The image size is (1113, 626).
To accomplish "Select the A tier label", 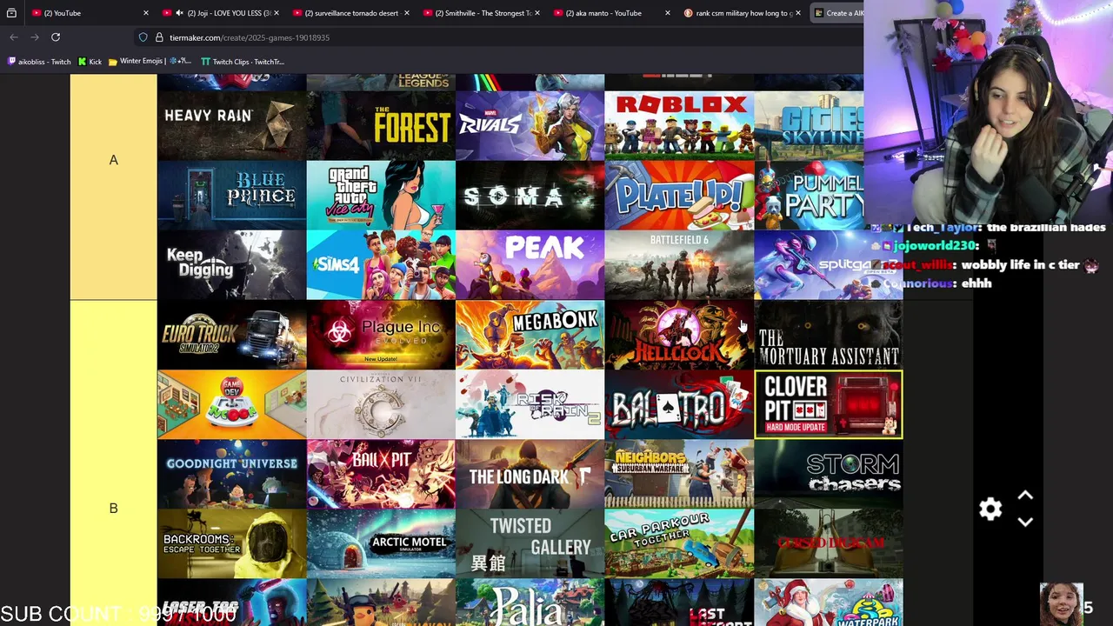I will [x=113, y=160].
